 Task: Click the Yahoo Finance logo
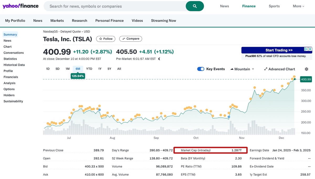[20, 6]
